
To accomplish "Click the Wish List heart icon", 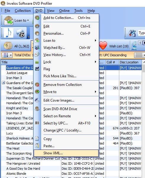I will coord(103,45).
